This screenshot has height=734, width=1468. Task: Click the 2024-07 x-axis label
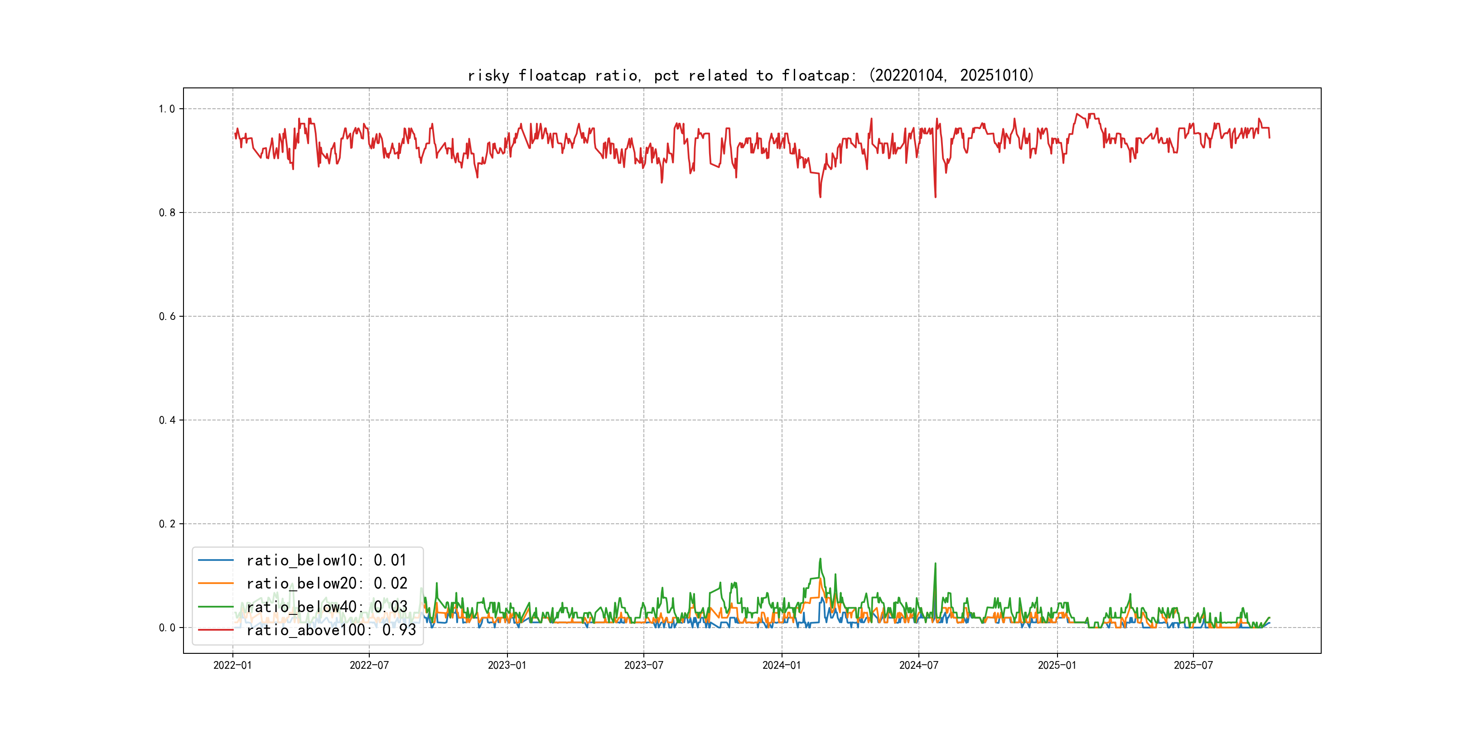tap(919, 665)
